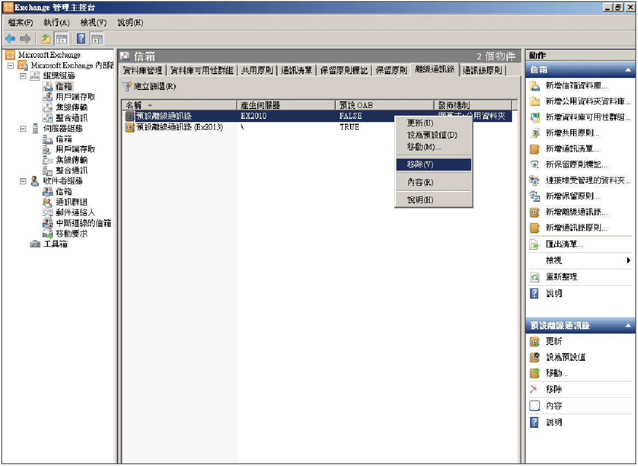638x466 pixels.
Task: Collapse the 信箱 actions section header
Action: [x=628, y=70]
